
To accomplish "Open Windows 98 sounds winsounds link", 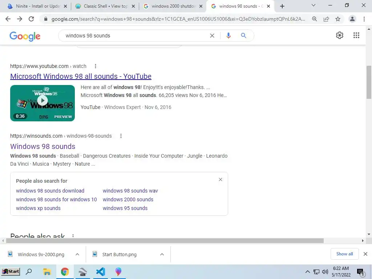I will point(43,146).
